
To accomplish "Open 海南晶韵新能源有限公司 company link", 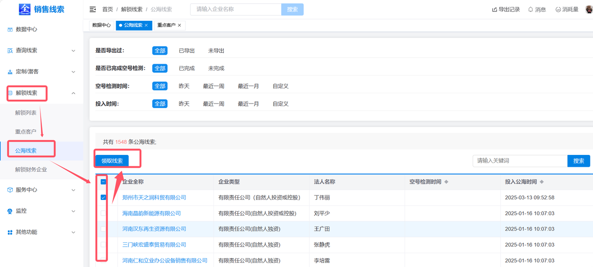I will click(152, 213).
